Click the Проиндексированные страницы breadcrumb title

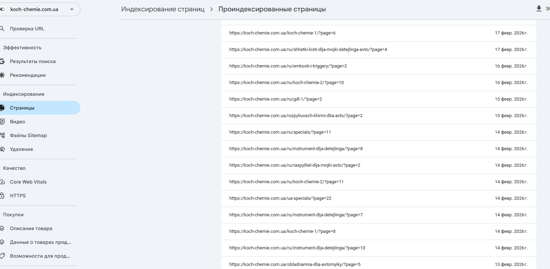(x=272, y=9)
